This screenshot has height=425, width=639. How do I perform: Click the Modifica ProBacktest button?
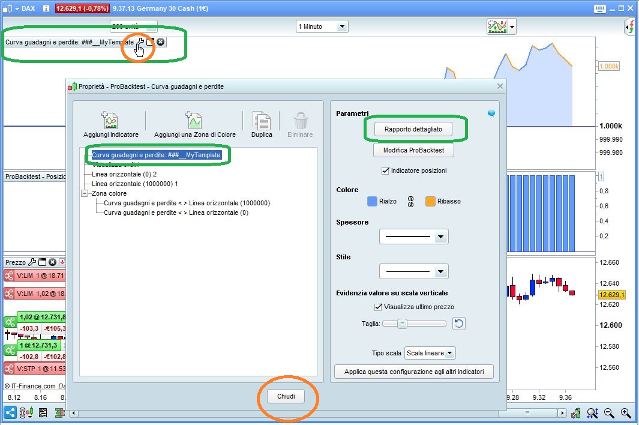click(413, 150)
